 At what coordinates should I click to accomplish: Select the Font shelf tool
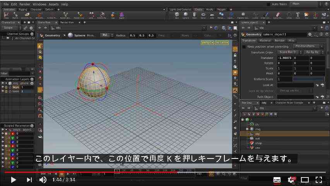click(298, 15)
